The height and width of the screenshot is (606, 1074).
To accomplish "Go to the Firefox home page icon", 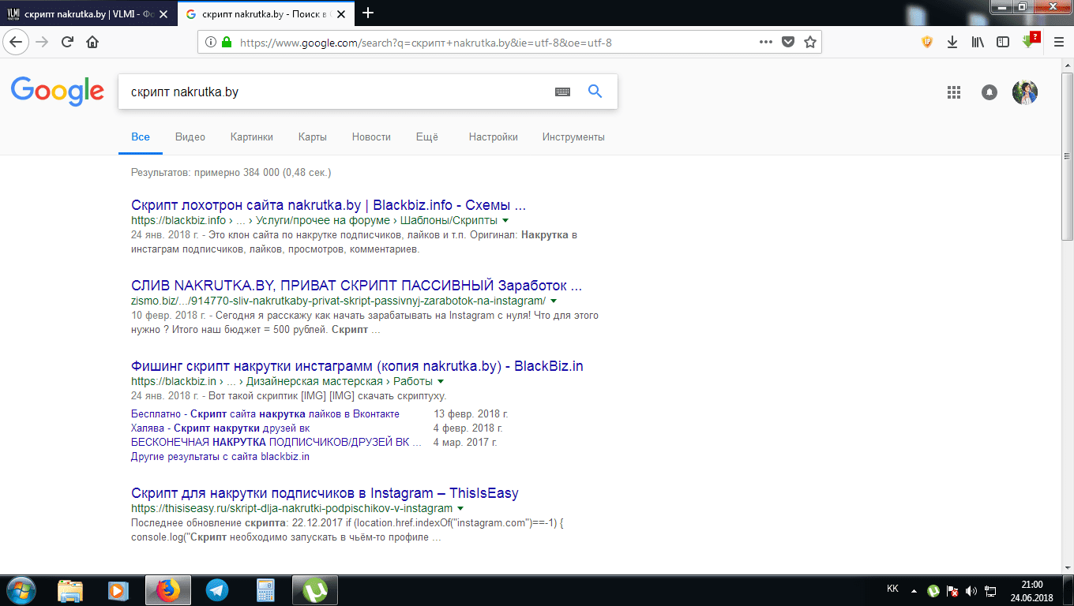I will (x=92, y=43).
